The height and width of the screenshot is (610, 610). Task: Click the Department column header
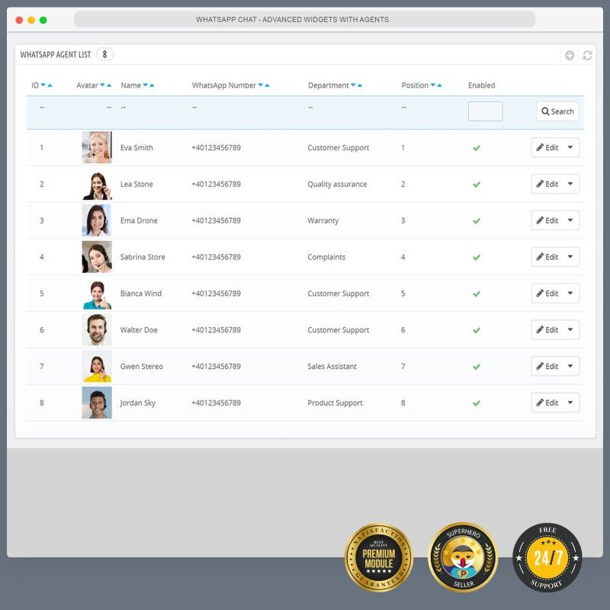point(329,85)
